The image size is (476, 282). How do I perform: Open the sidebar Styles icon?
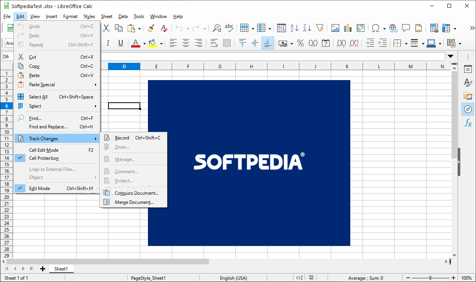click(468, 82)
